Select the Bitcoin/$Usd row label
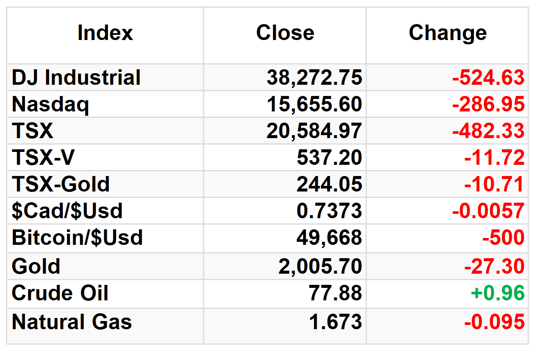The width and height of the screenshot is (535, 352). coord(77,238)
